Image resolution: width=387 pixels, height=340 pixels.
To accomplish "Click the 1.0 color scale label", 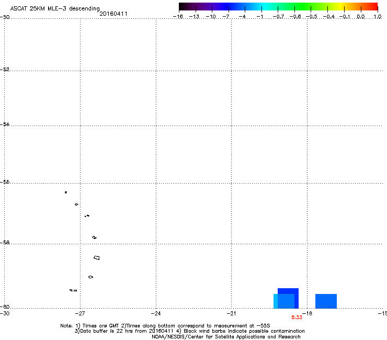I will point(378,17).
